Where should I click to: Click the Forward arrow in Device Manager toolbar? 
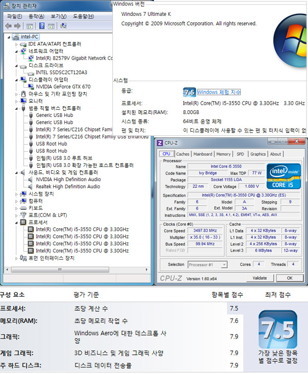pos(17,26)
